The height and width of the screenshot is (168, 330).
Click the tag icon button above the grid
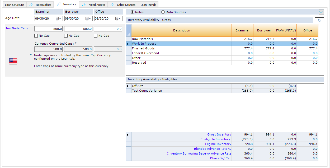click(319, 20)
